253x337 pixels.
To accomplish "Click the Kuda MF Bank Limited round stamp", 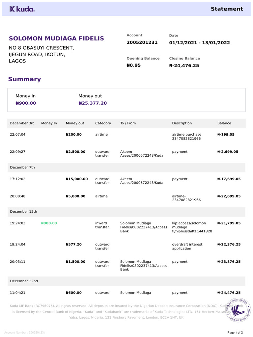I will click(238, 310).
